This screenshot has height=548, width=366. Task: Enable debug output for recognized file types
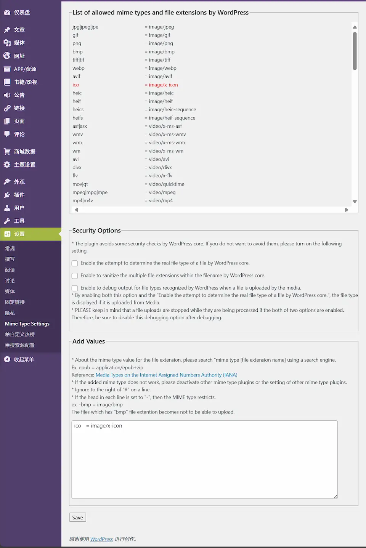pyautogui.click(x=75, y=288)
